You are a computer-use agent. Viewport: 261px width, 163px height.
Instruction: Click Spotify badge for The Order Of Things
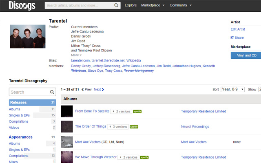(134, 127)
